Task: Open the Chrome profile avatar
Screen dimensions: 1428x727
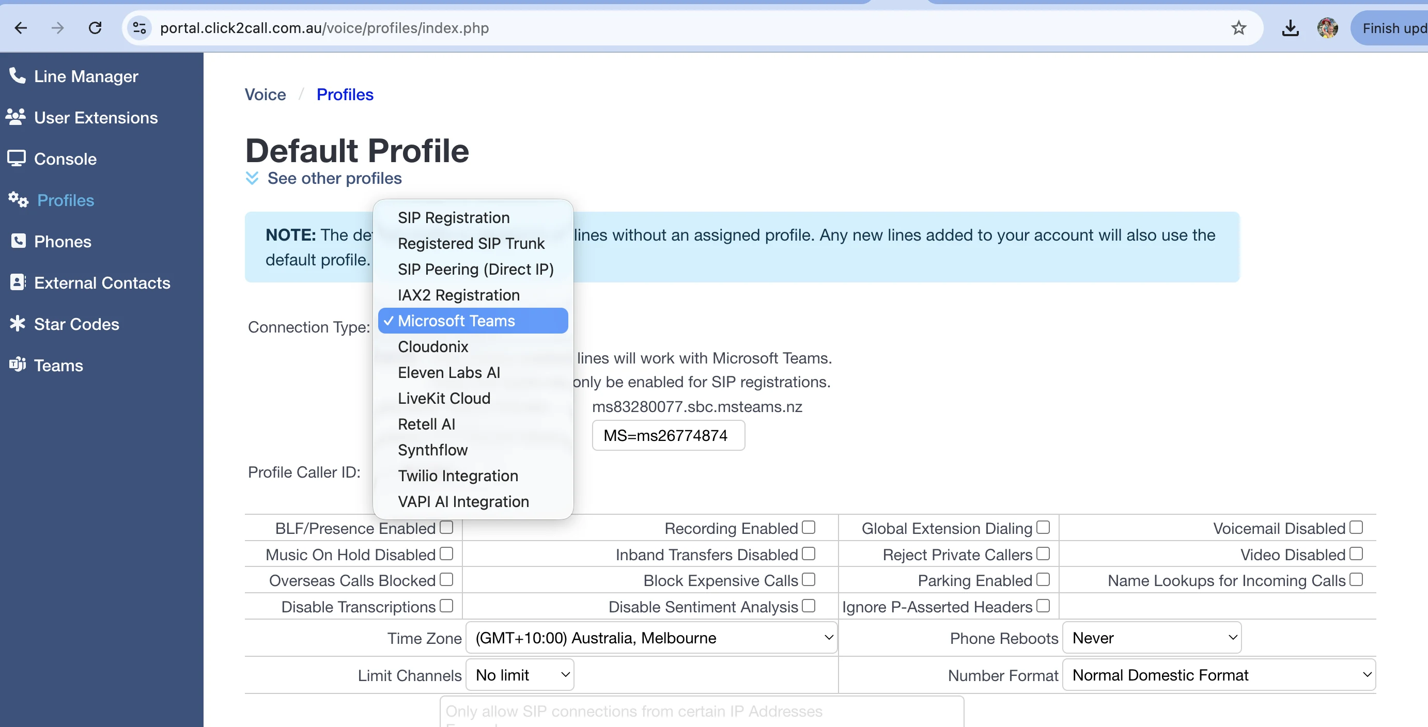Action: point(1327,28)
